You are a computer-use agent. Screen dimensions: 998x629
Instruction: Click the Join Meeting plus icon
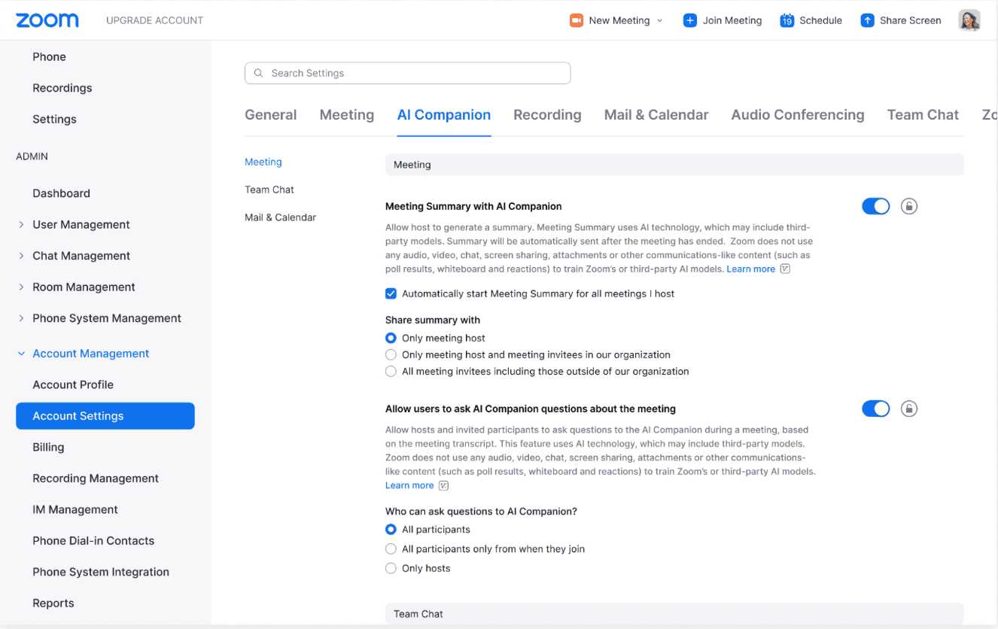point(689,20)
